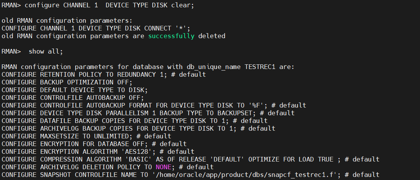
Task: Click the green 'successfully' word
Action: (171, 36)
